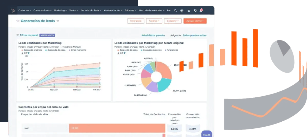Click the '1,68% (147)' donut label
The width and height of the screenshot is (307, 137).
(x=136, y=62)
